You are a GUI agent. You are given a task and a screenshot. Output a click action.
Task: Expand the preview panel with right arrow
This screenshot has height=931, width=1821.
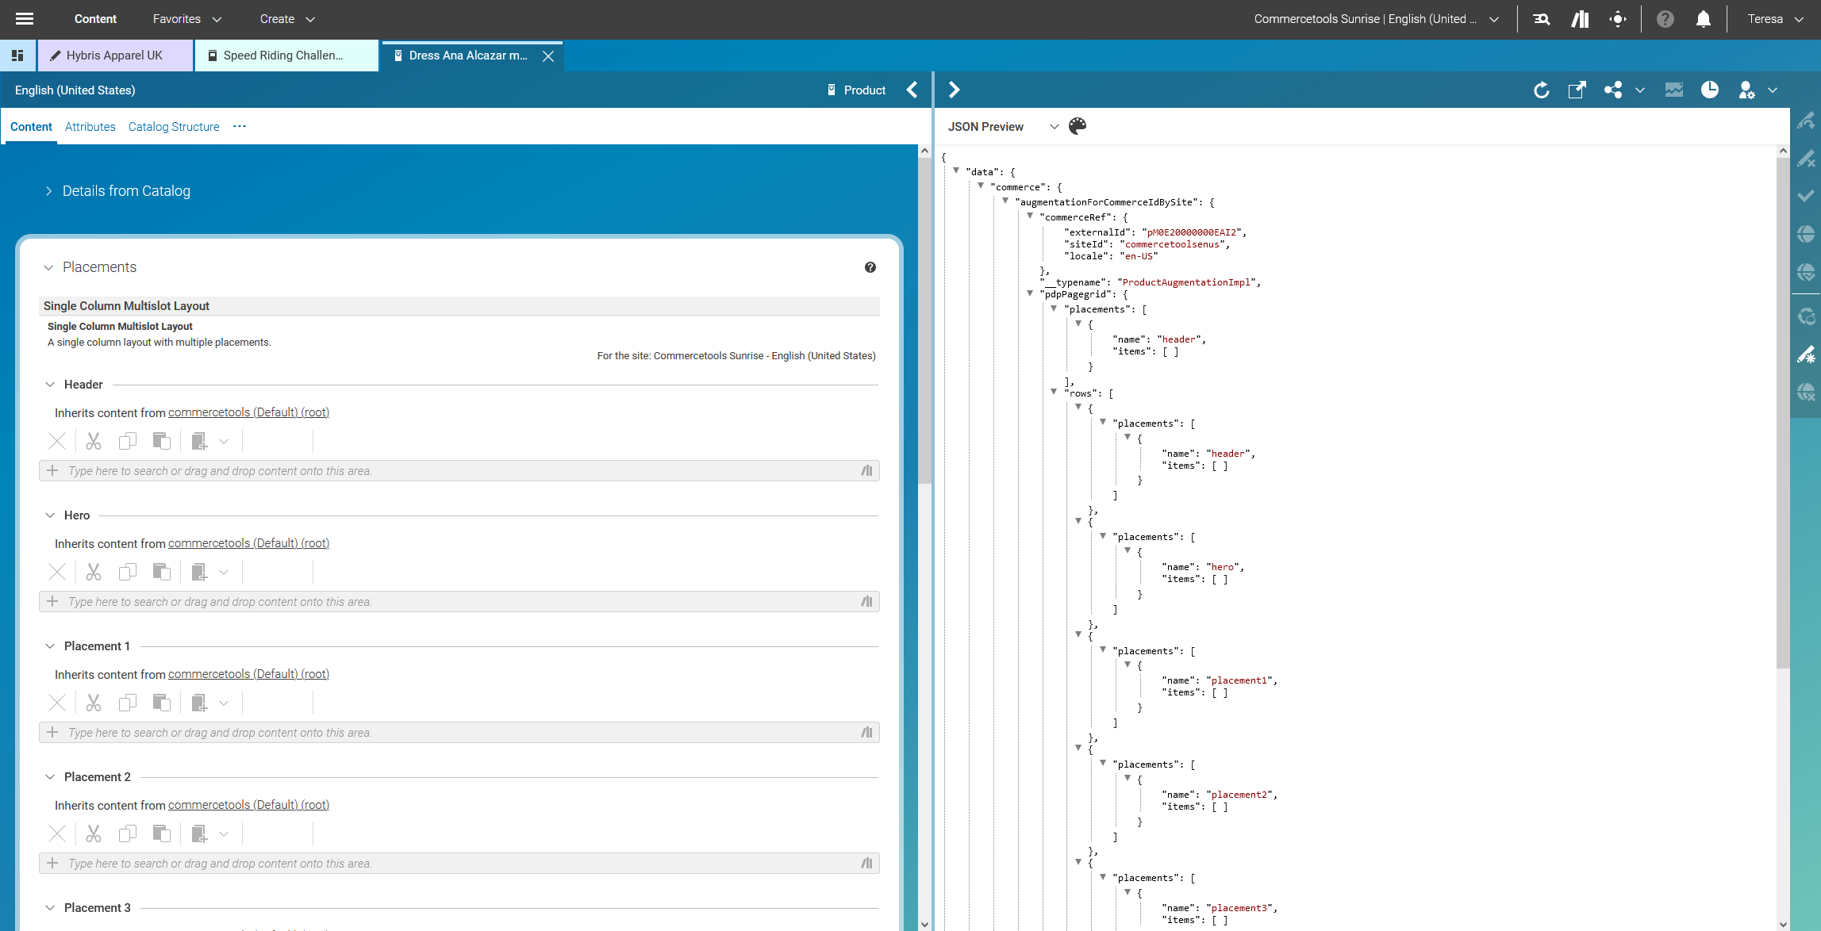(x=955, y=90)
